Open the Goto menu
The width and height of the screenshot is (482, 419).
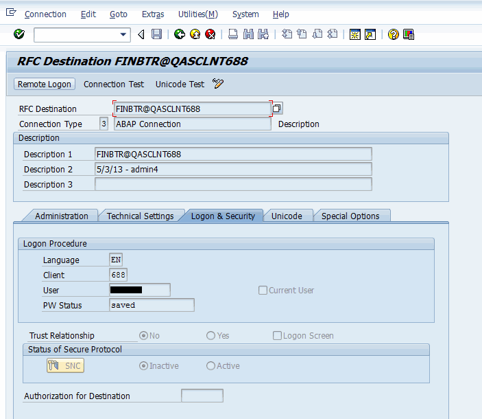point(119,14)
